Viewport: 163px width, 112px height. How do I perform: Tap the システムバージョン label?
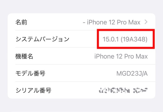click(43, 39)
